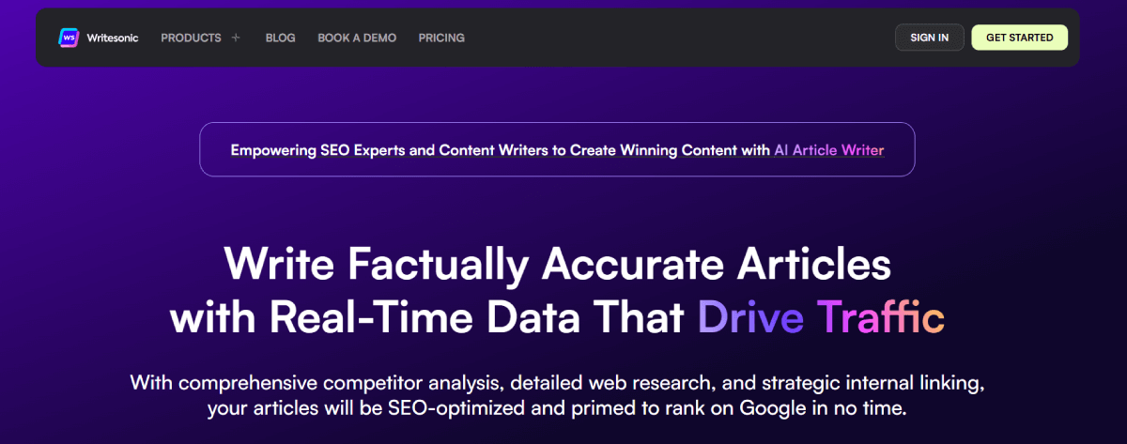Image resolution: width=1127 pixels, height=444 pixels.
Task: Follow the AI Article Writer link
Action: [828, 149]
